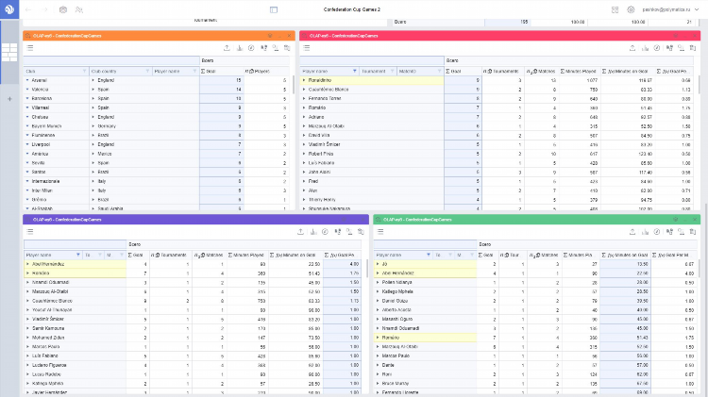The image size is (708, 397).
Task: Click Minutes on Goal header in green panel
Action: (x=625, y=255)
